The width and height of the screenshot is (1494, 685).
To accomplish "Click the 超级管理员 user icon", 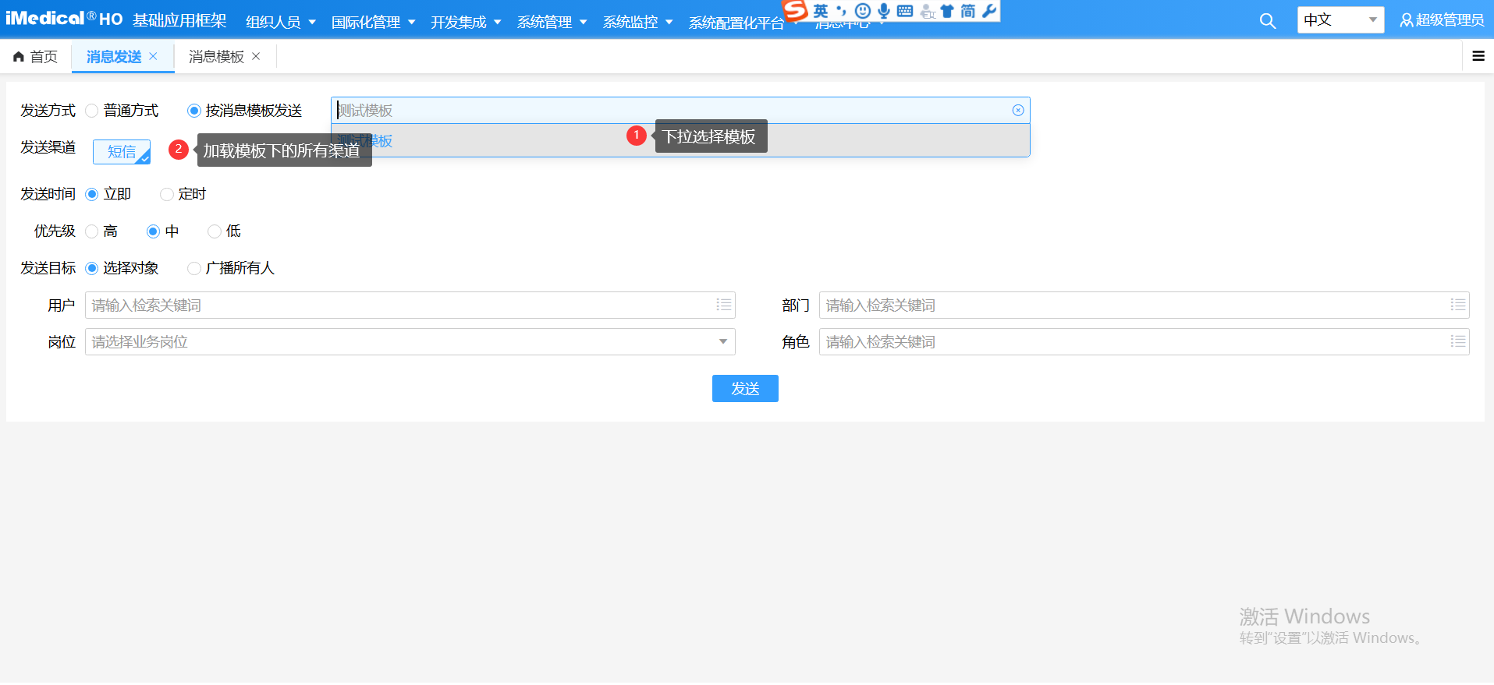I will pos(1406,20).
